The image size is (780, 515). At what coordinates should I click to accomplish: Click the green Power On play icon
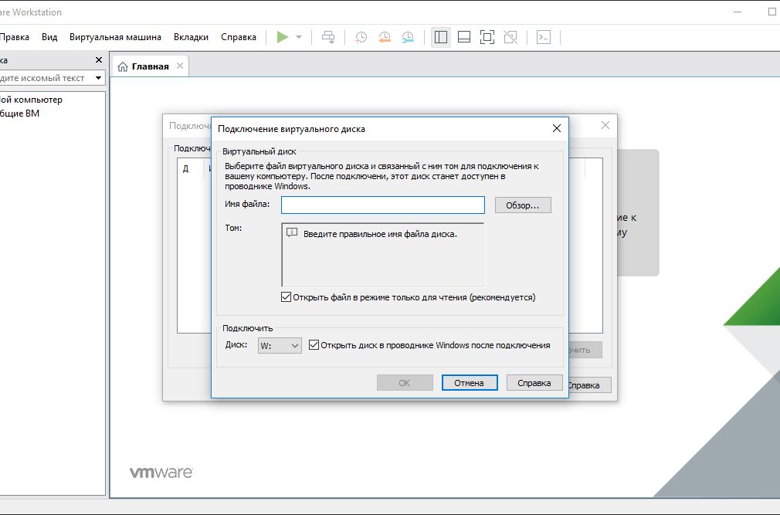click(x=283, y=37)
